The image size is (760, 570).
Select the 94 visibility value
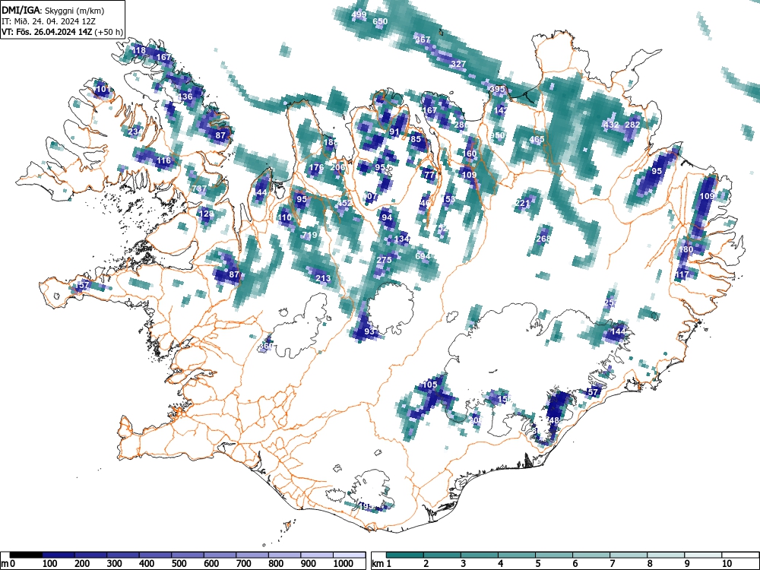coord(387,217)
